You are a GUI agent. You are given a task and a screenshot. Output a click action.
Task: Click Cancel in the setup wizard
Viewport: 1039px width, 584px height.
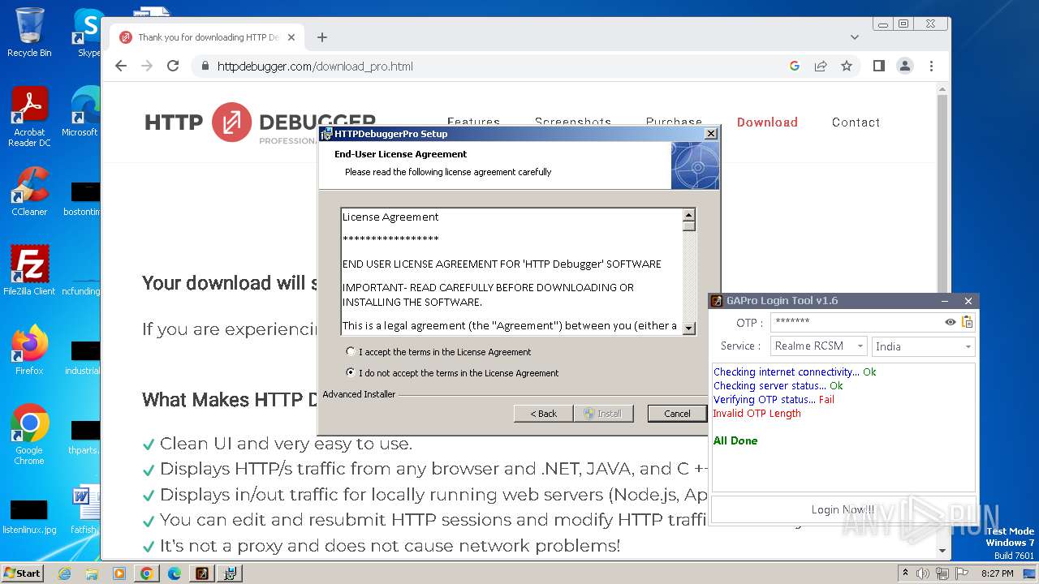677,414
